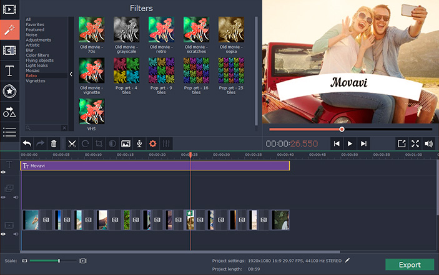Start recording audio with microphone icon

[x=139, y=143]
